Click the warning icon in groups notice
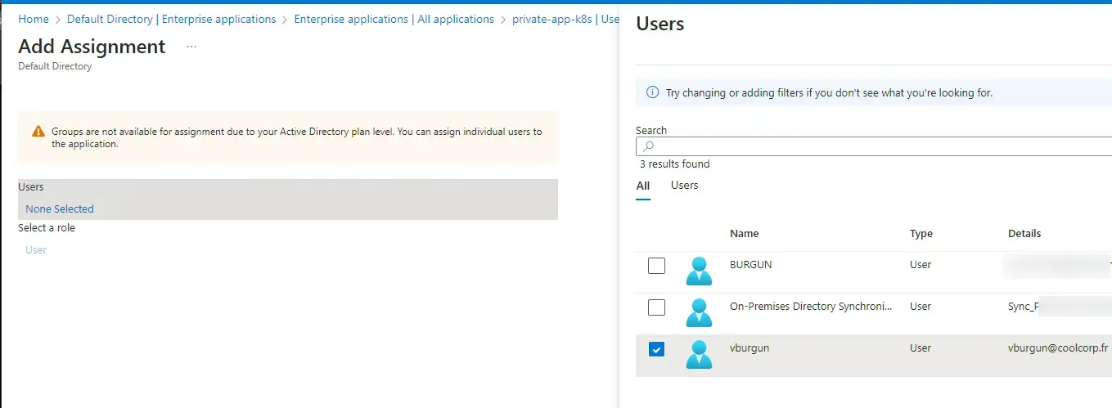 (38, 132)
